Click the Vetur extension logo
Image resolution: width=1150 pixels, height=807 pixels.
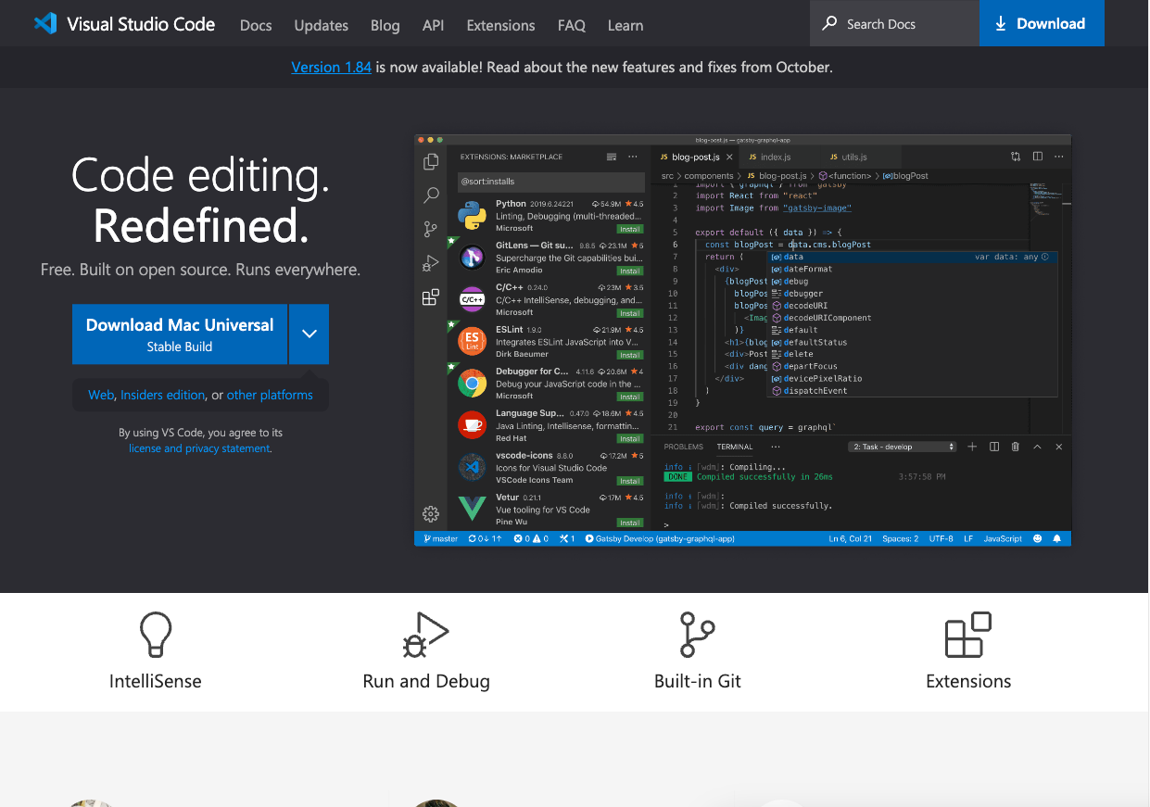pos(473,509)
